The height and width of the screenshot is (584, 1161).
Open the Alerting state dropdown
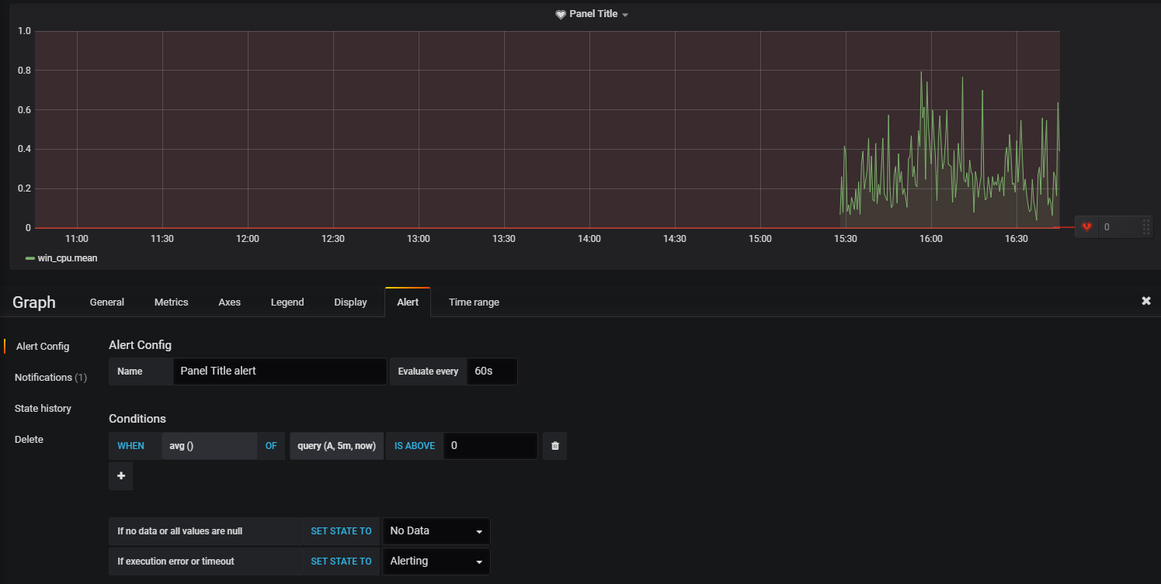point(436,562)
